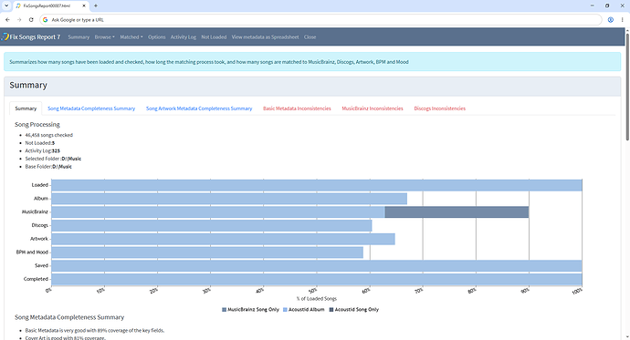Click View metadata as Spreadsheet link

click(265, 36)
